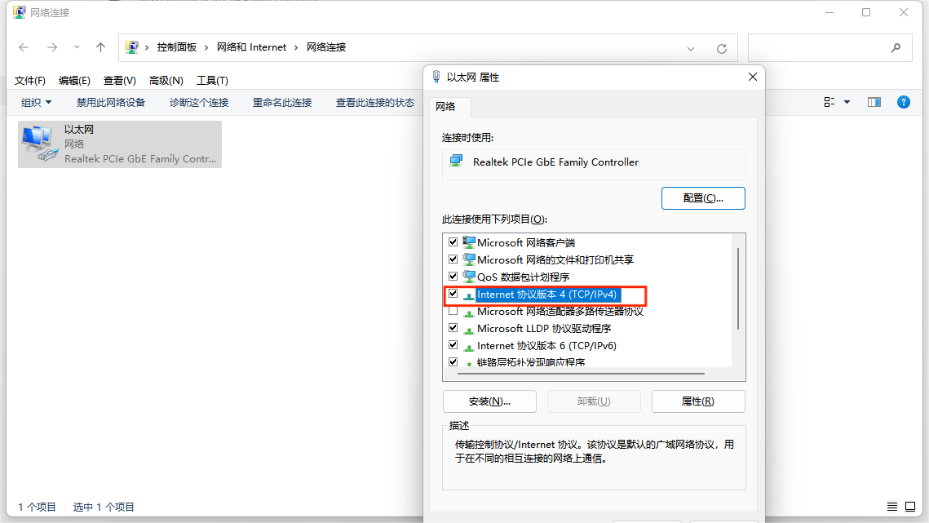Toggle the preview pane icon
The width and height of the screenshot is (929, 523).
point(874,102)
